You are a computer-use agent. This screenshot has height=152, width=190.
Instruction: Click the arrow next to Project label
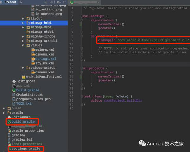point(21,2)
